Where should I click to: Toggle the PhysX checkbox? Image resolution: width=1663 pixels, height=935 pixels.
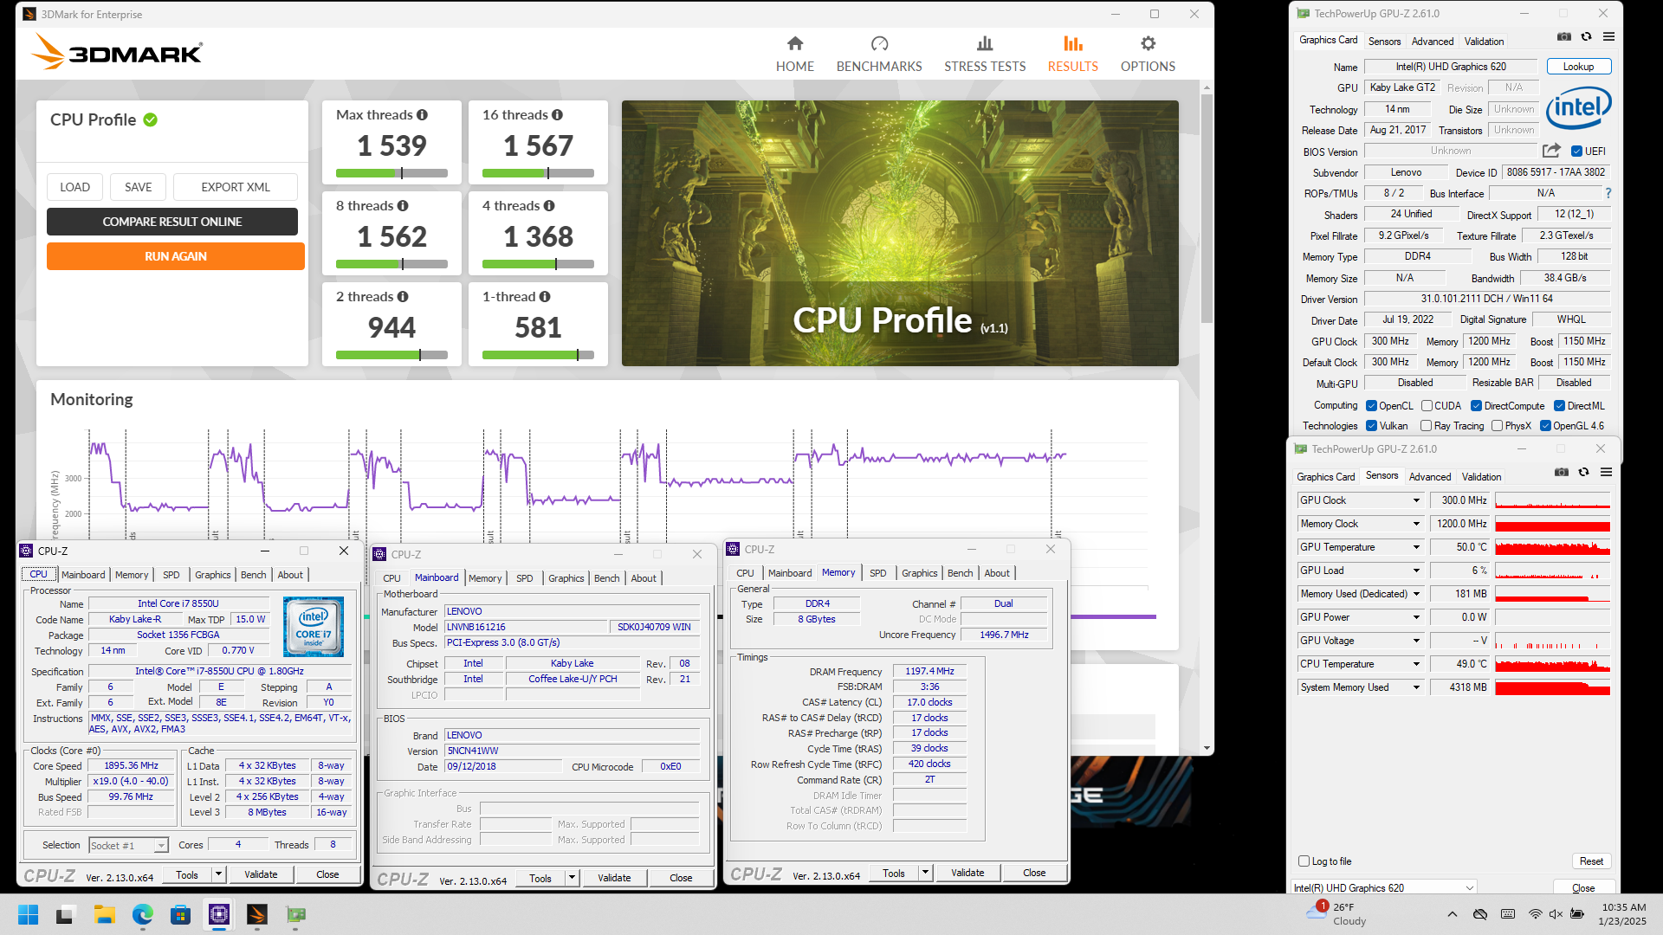1498,426
